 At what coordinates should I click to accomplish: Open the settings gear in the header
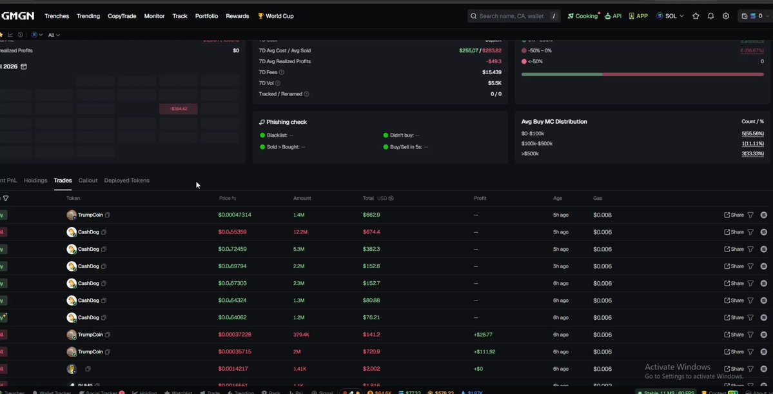point(726,15)
